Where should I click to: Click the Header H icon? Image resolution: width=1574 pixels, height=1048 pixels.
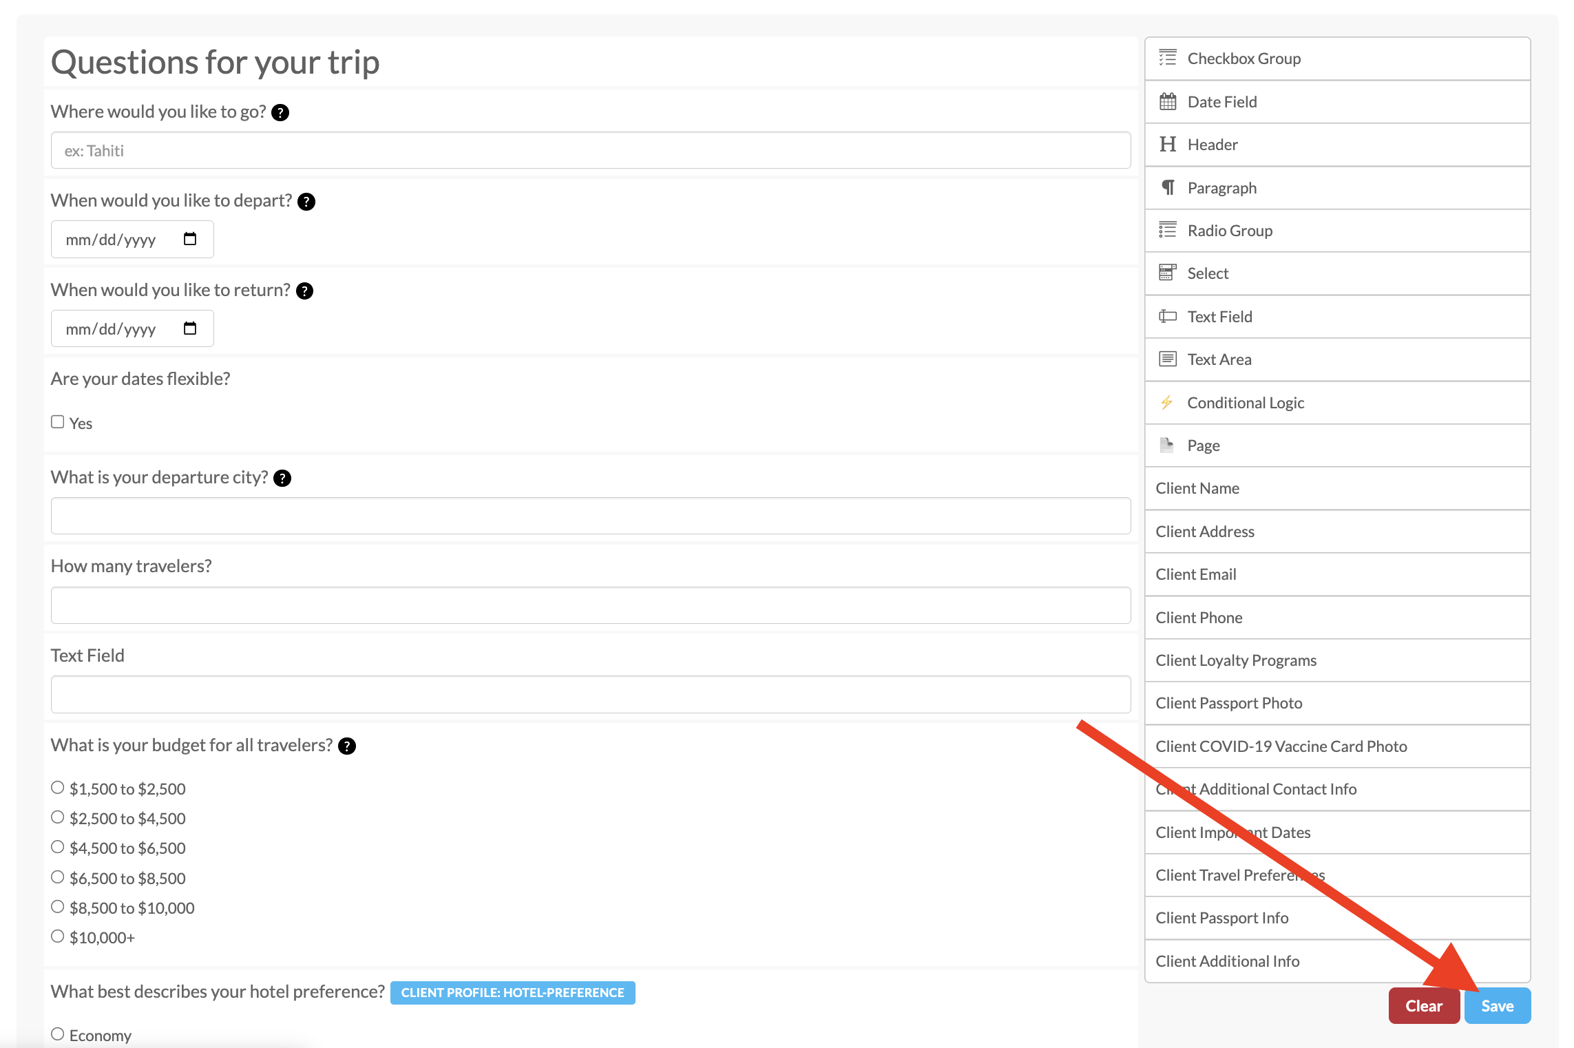coord(1167,145)
